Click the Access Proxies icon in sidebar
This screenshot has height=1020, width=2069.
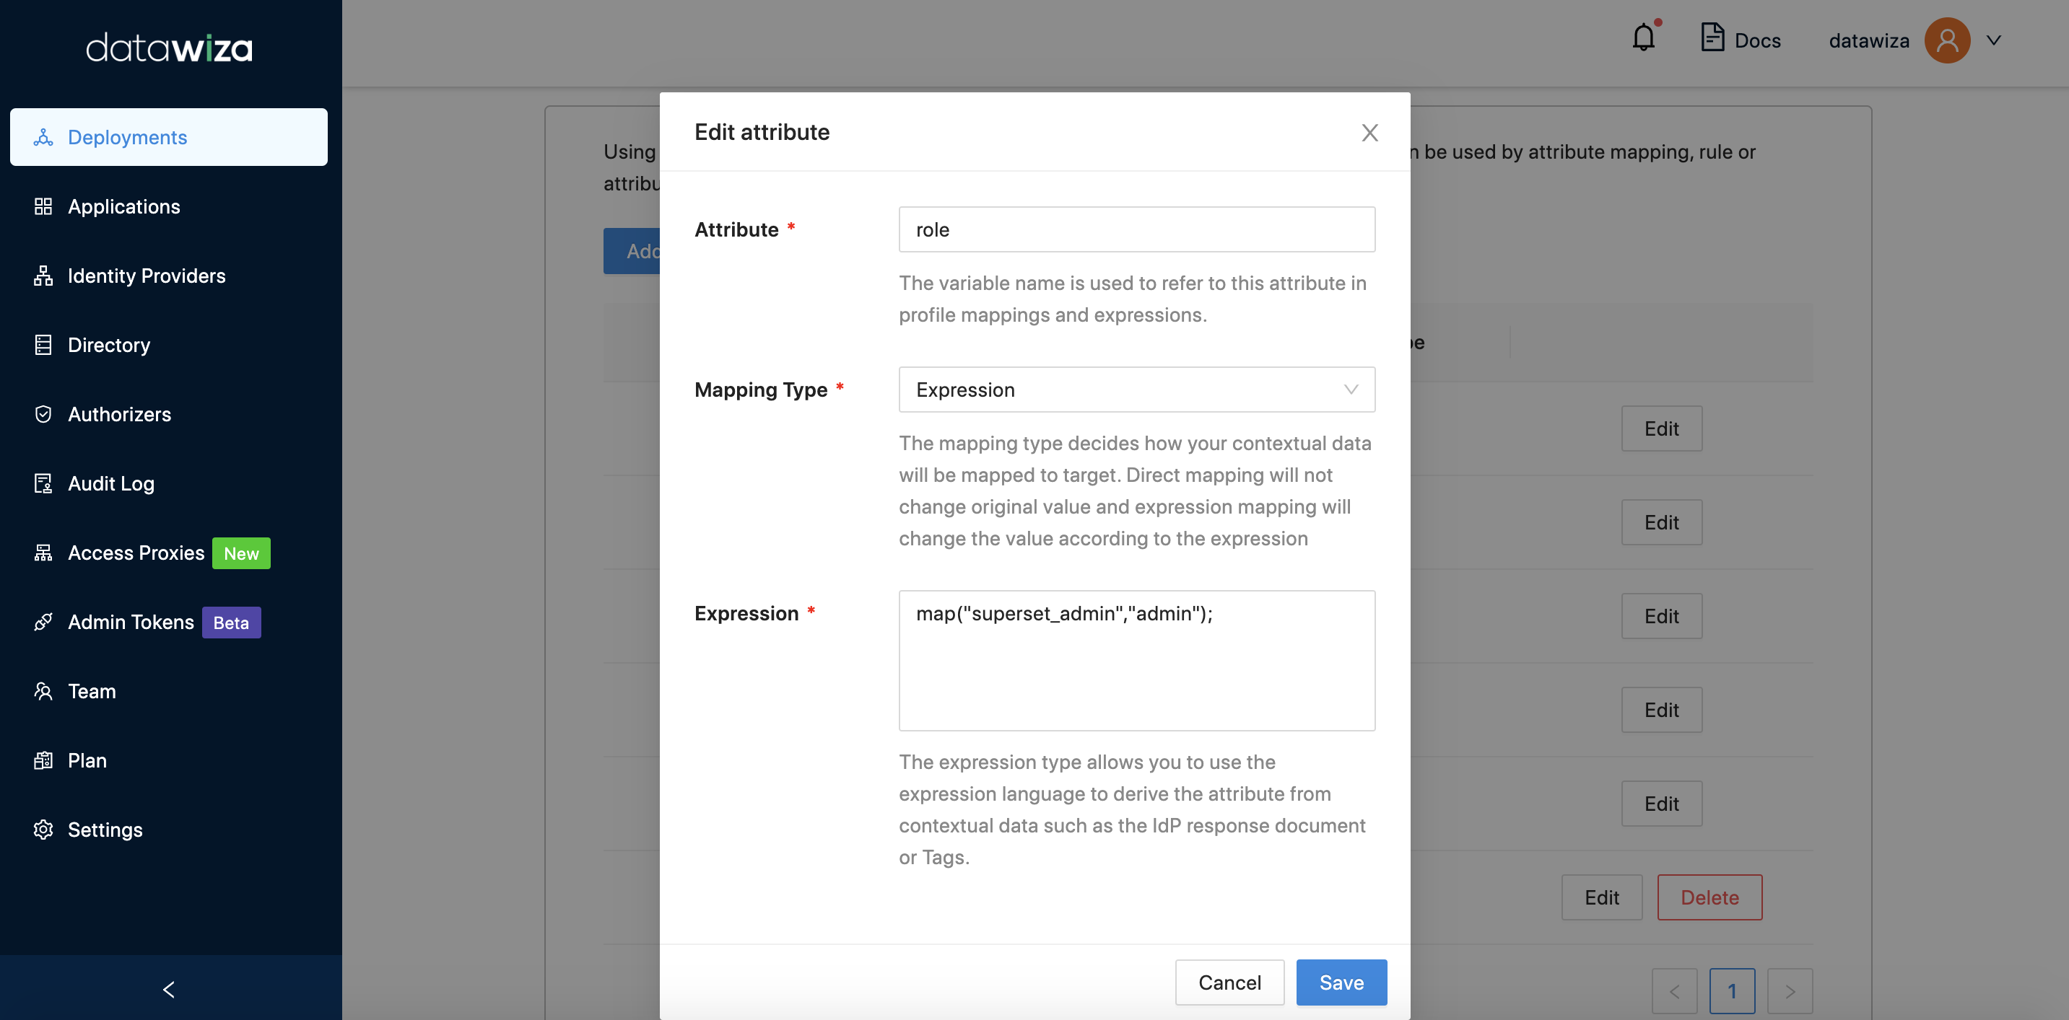coord(42,551)
